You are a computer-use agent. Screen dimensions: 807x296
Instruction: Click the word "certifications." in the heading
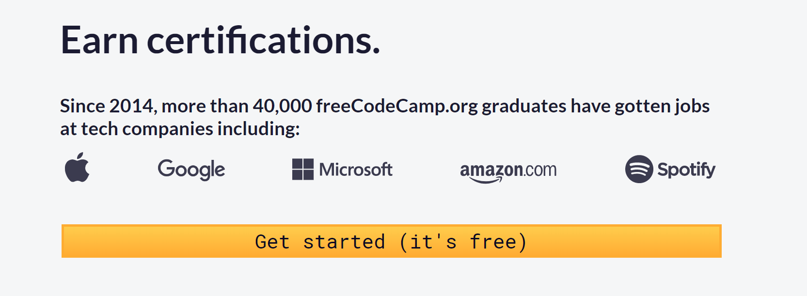tap(264, 40)
